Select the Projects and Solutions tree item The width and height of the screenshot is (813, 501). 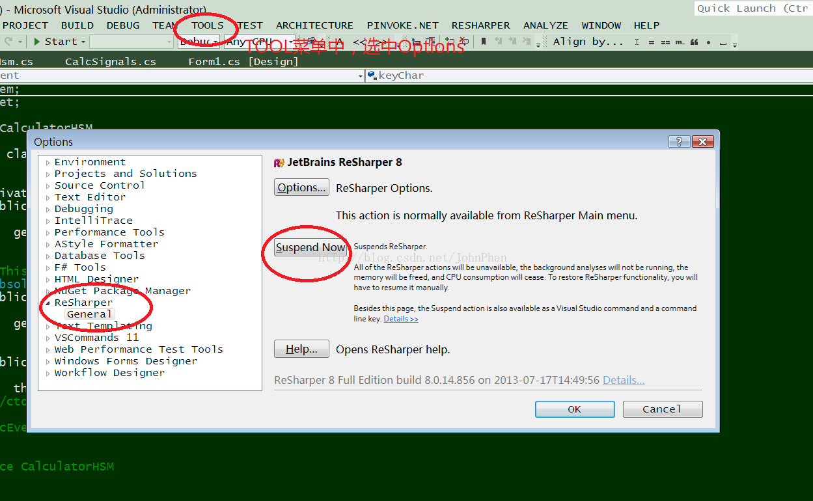pos(126,174)
